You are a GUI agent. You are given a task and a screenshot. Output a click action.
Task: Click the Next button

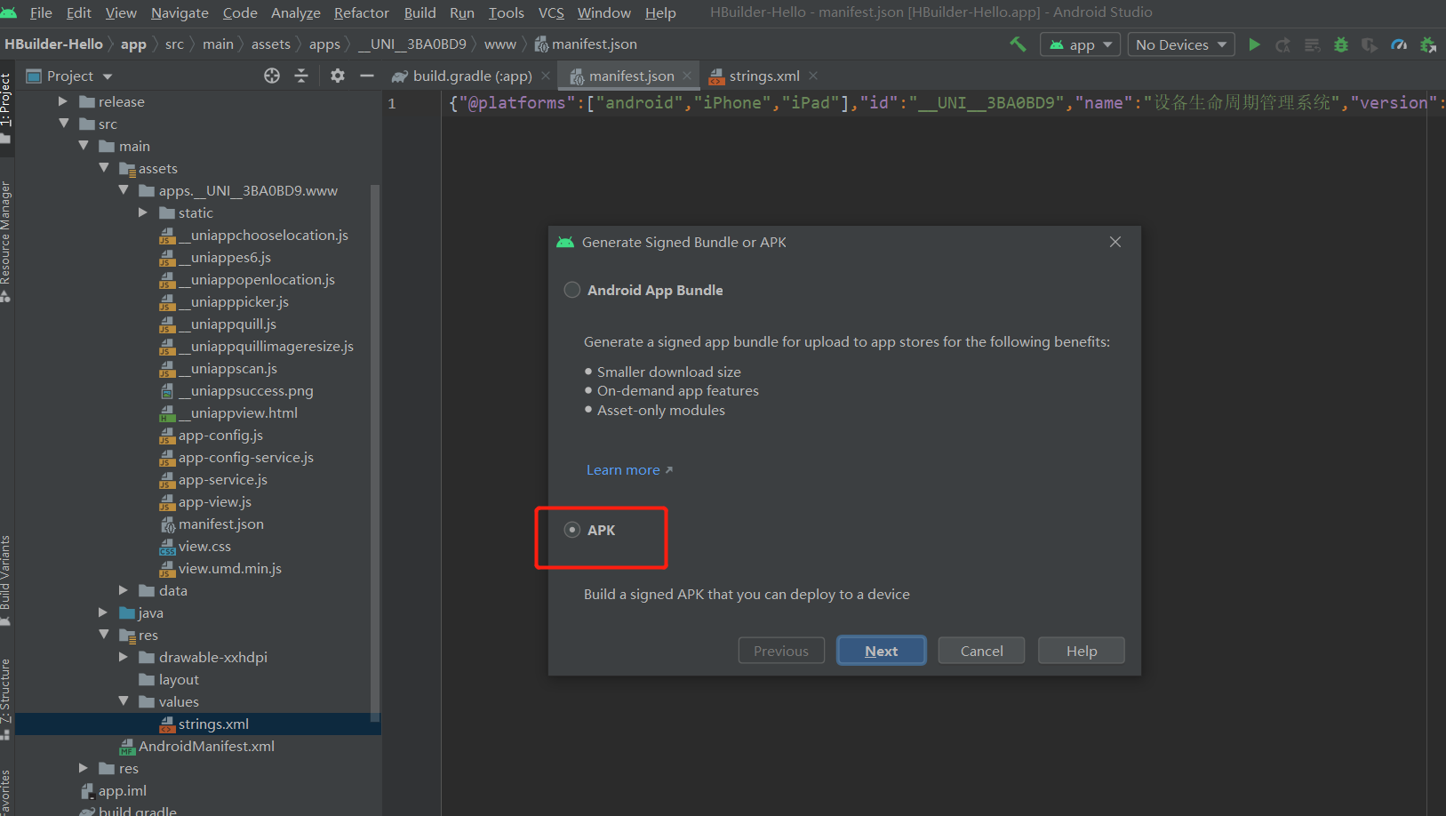[881, 651]
